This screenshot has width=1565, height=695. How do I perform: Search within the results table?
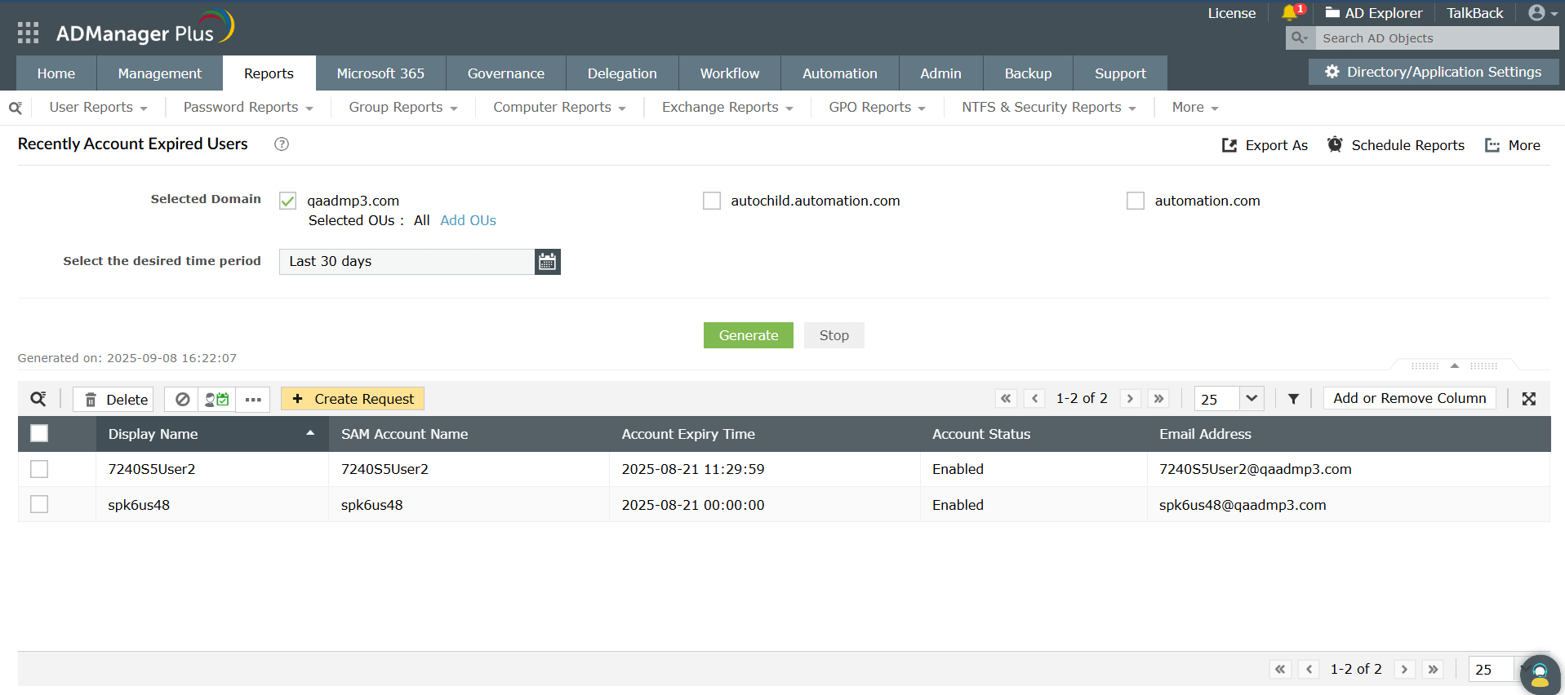click(38, 399)
